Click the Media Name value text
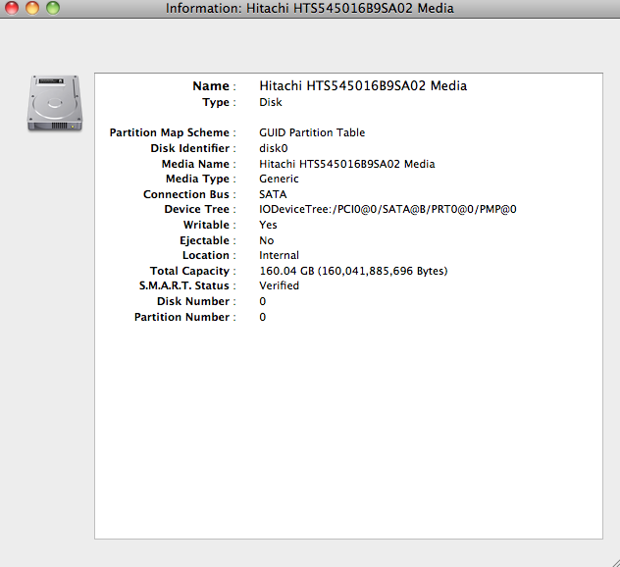This screenshot has height=567, width=620. (346, 164)
